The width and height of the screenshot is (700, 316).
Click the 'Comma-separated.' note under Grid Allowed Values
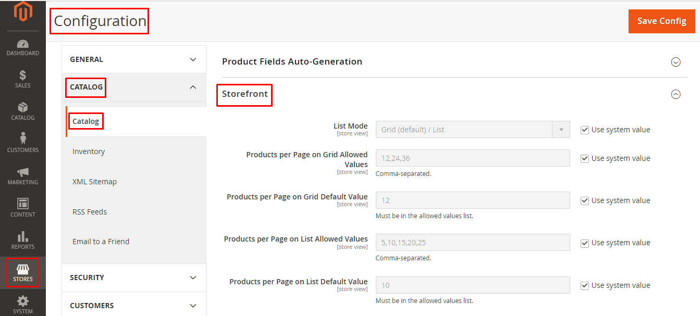pos(403,174)
